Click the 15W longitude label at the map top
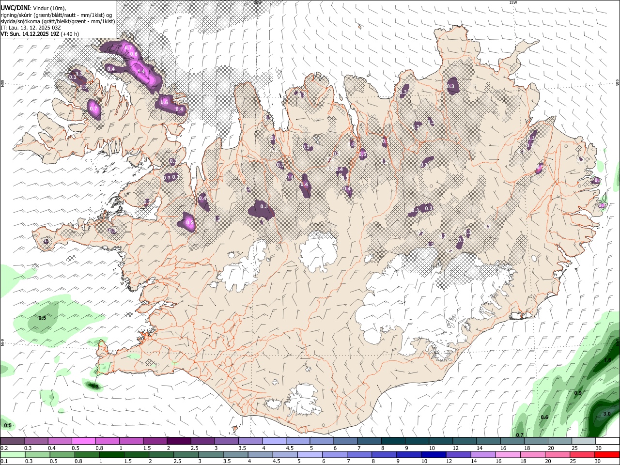This screenshot has height=465, width=620. pyautogui.click(x=513, y=2)
